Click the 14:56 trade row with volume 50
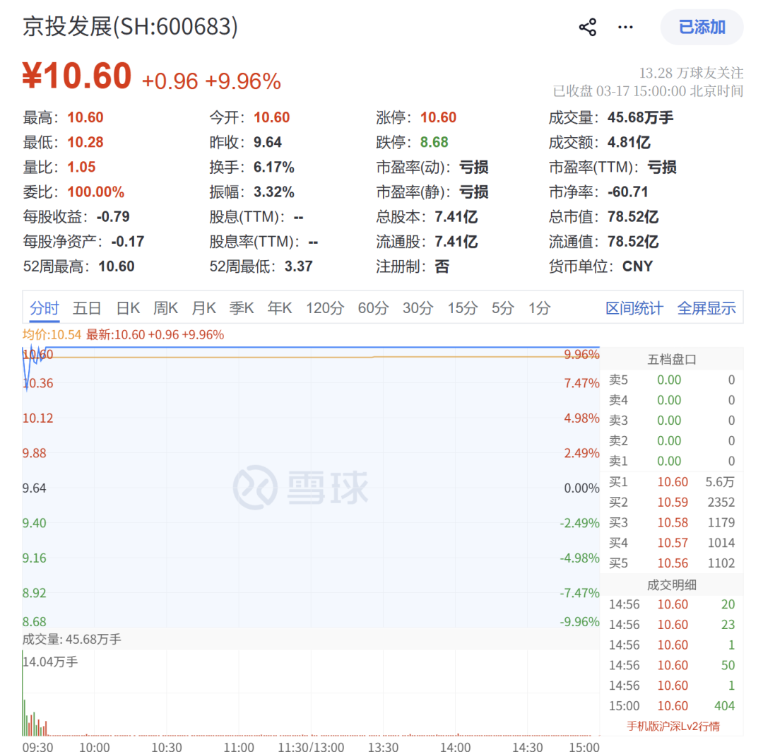The width and height of the screenshot is (763, 752). 672,665
